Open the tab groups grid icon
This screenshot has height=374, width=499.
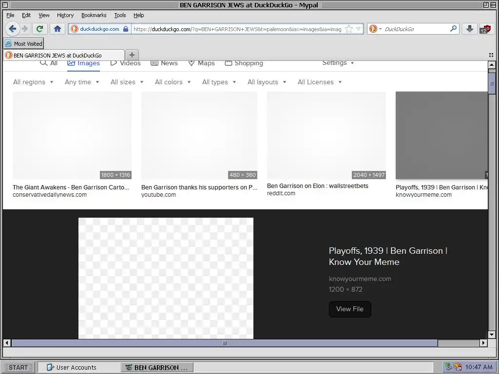pyautogui.click(x=491, y=55)
